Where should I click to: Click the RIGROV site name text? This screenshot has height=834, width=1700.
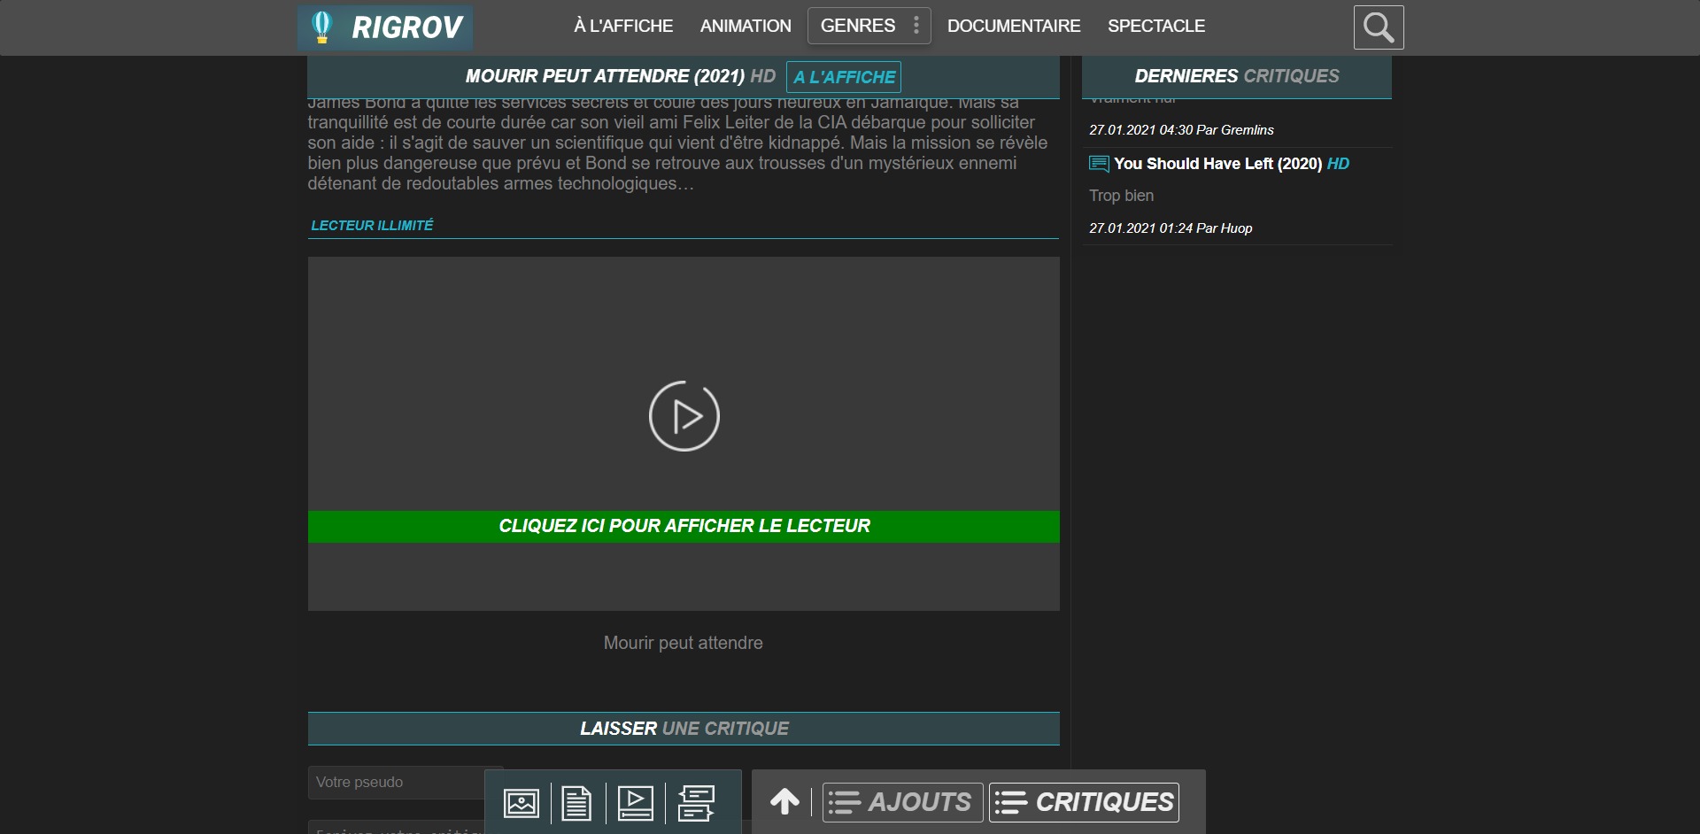coord(407,27)
